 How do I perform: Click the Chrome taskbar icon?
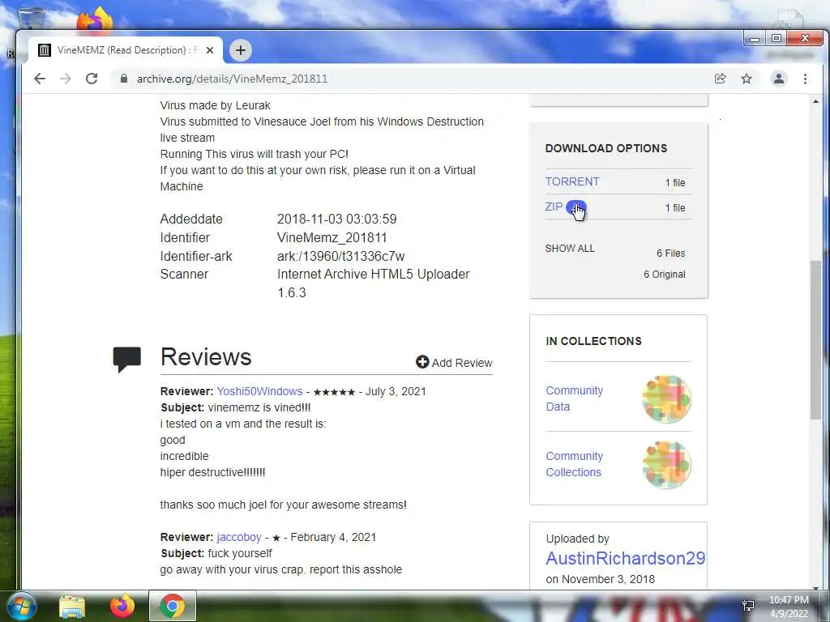pyautogui.click(x=173, y=606)
